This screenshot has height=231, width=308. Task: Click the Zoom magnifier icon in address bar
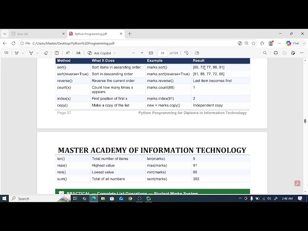click(x=246, y=43)
